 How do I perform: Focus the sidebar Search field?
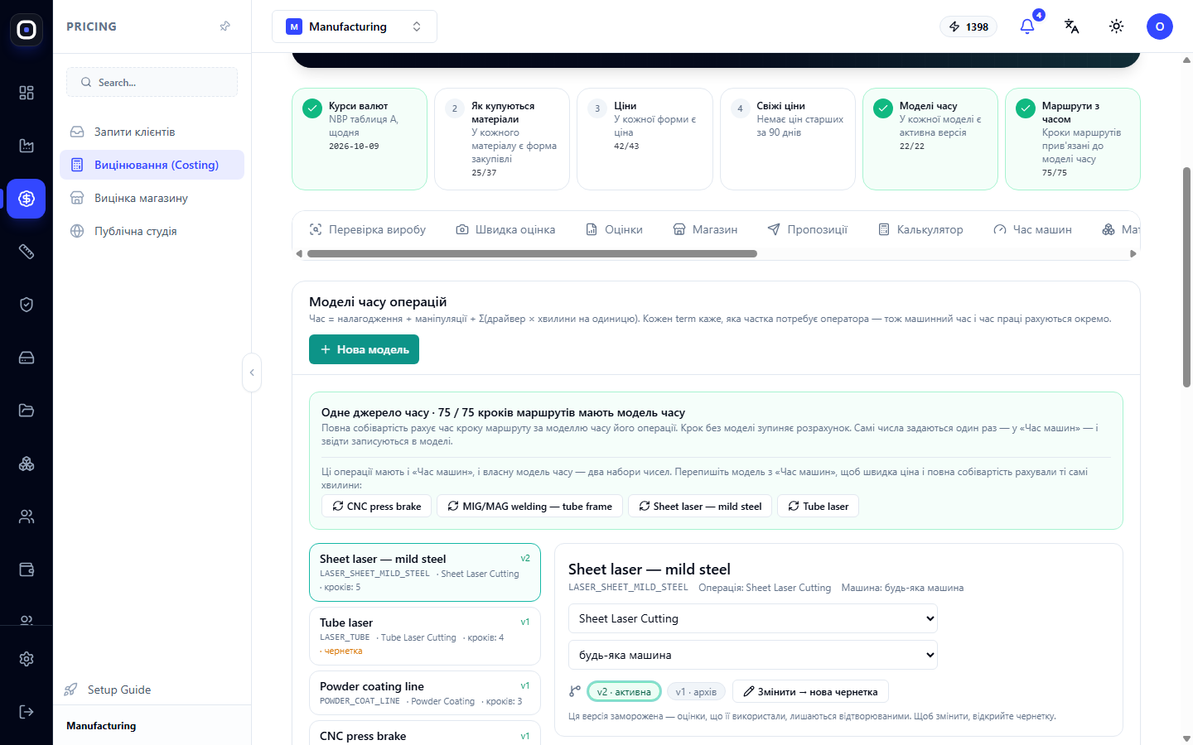point(152,82)
